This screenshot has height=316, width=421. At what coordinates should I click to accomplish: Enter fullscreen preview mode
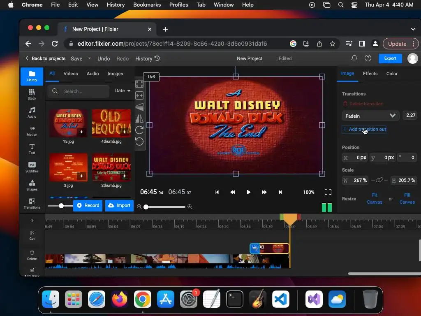point(328,192)
